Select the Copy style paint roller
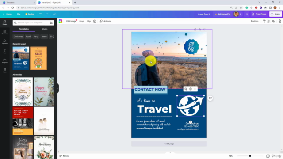 264,21
